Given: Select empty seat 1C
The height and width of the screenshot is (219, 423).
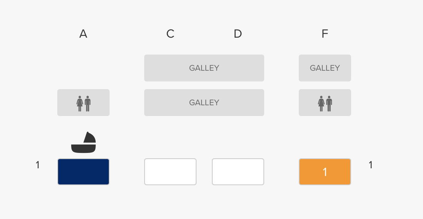Looking at the screenshot, I should 170,172.
